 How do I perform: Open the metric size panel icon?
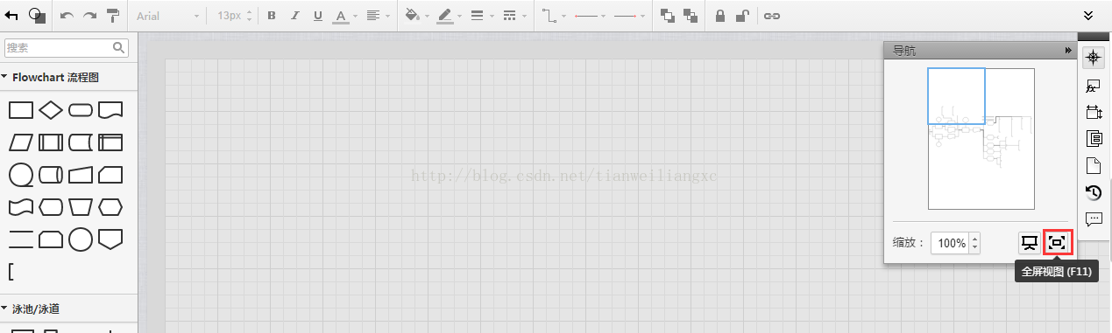click(x=1094, y=112)
